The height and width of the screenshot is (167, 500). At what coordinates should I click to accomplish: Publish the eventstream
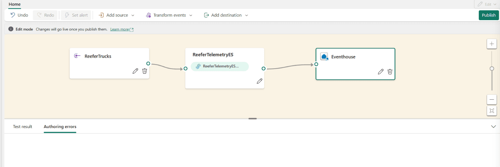pyautogui.click(x=489, y=15)
